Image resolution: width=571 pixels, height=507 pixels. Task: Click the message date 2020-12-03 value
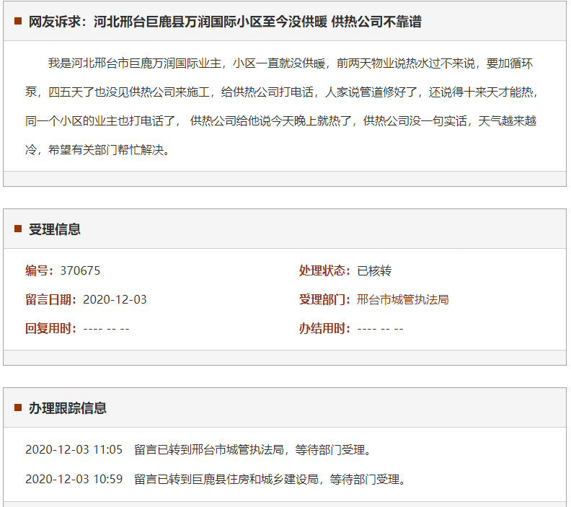(x=115, y=299)
